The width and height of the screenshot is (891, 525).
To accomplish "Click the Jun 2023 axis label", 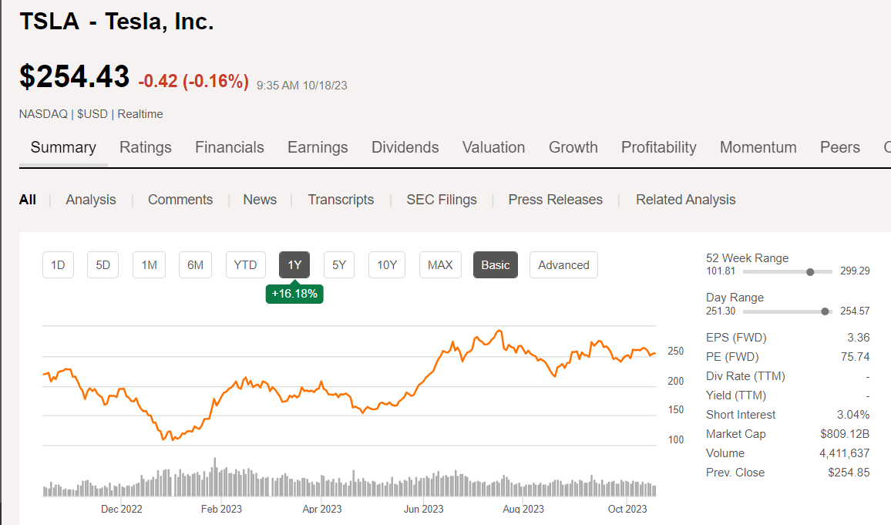I will (423, 509).
